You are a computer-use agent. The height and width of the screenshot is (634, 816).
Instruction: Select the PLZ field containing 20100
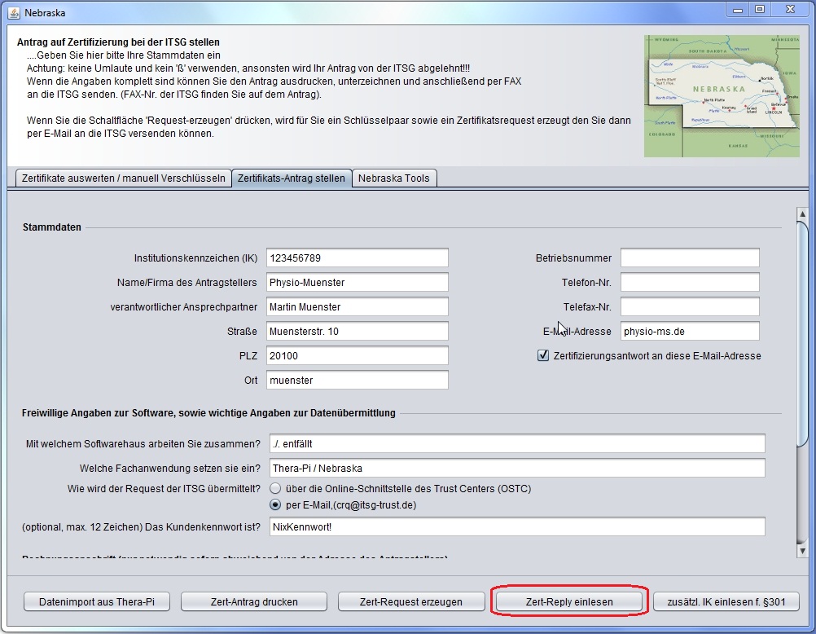click(357, 356)
